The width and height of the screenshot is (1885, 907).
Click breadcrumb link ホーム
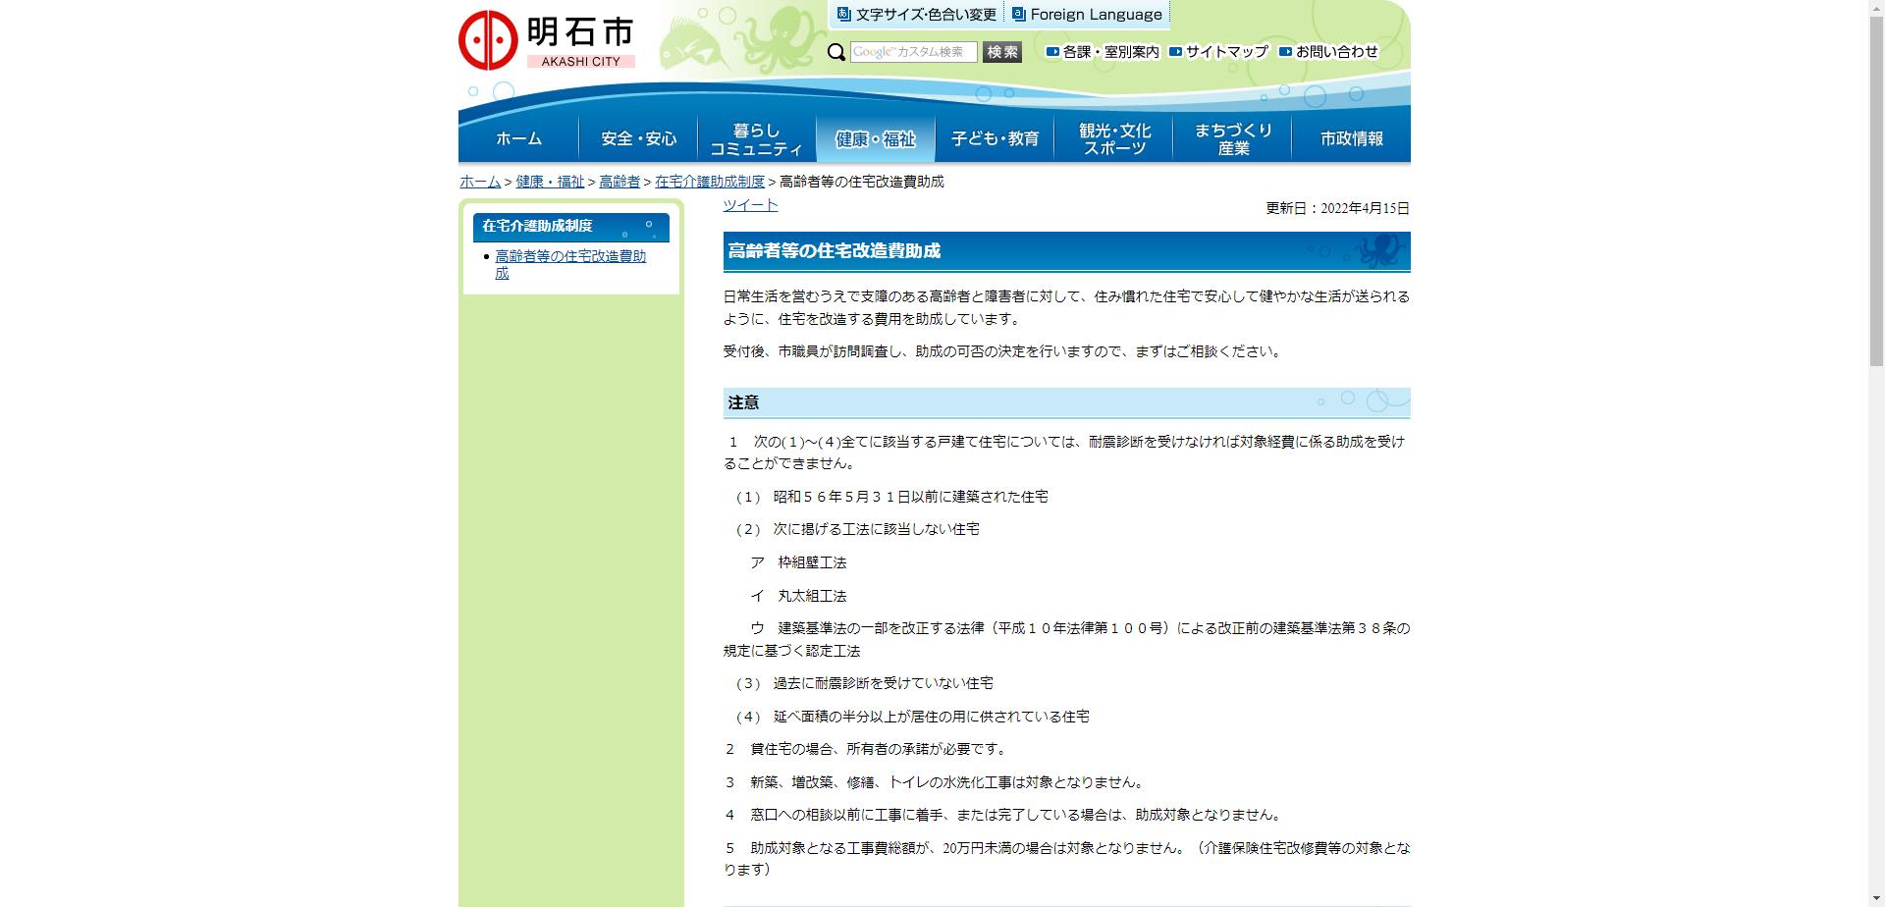(x=480, y=182)
